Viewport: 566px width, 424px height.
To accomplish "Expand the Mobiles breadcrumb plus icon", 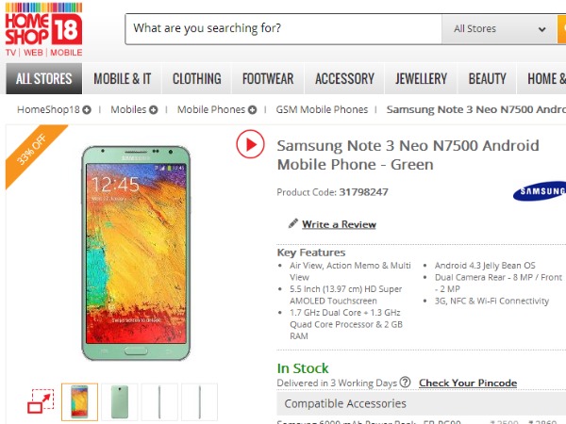I will [x=153, y=110].
